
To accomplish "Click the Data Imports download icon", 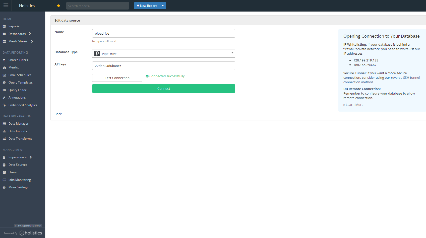I will click(4, 131).
